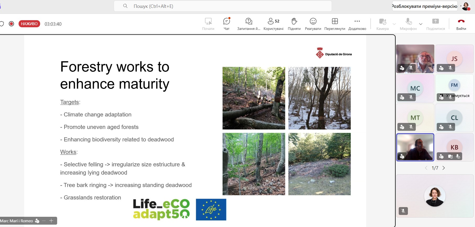Open the Додатково more options menu

pyautogui.click(x=357, y=21)
